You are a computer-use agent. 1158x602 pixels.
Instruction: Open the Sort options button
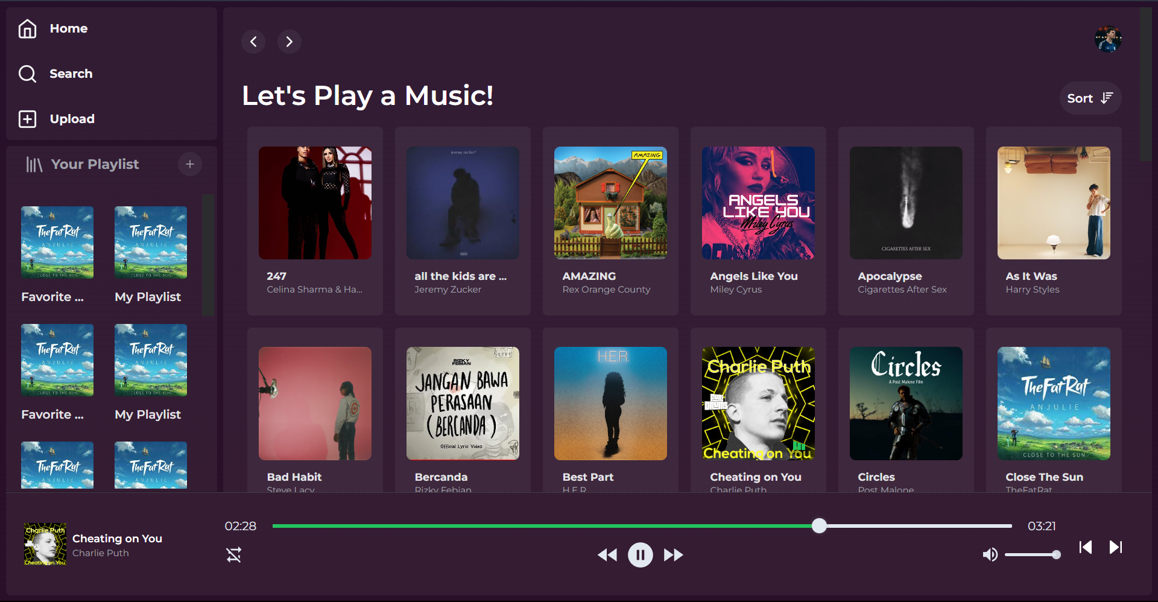tap(1090, 98)
